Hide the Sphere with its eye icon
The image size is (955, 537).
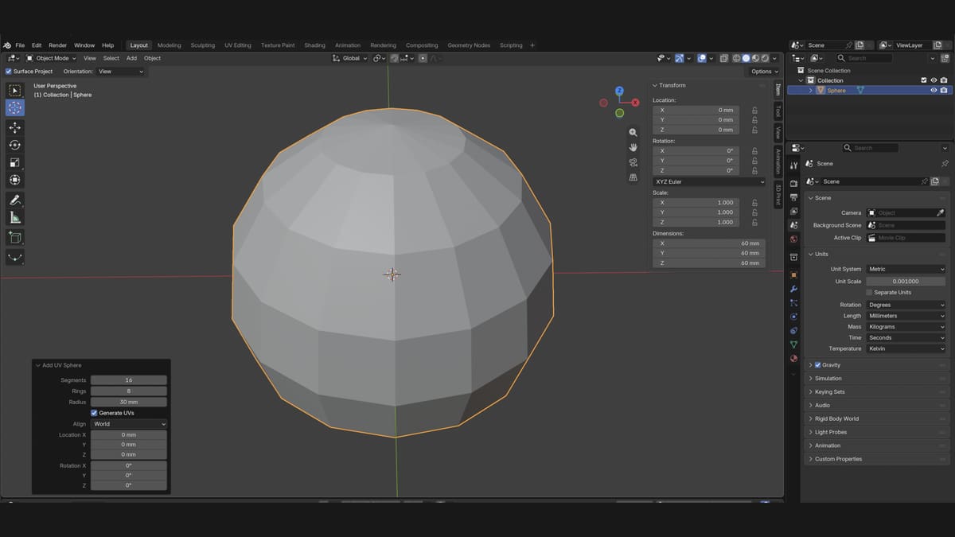934,90
